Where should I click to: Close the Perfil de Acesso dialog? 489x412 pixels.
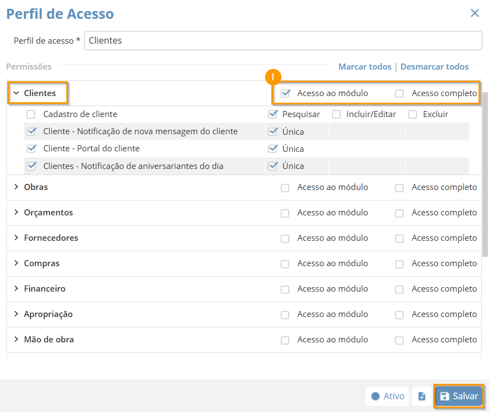[x=474, y=13]
